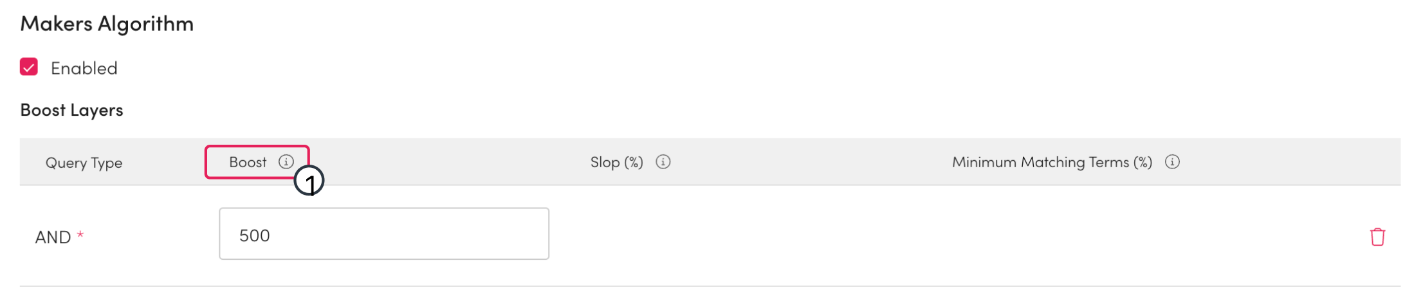Image resolution: width=1414 pixels, height=292 pixels.
Task: Focus the Boost value field showing 500
Action: pyautogui.click(x=383, y=234)
